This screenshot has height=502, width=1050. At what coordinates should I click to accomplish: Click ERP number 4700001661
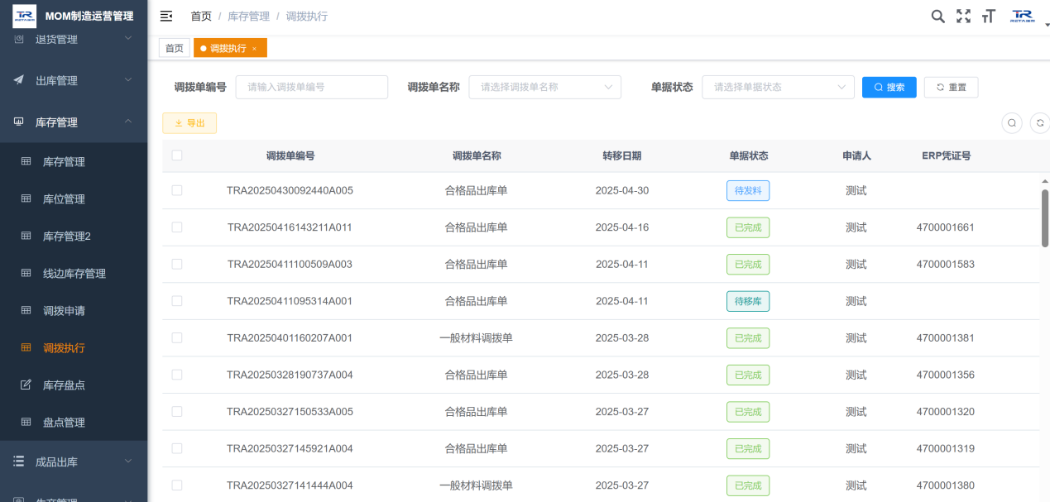946,227
